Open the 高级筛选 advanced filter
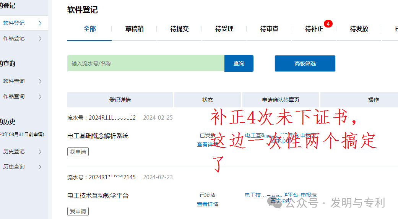 tap(305, 63)
